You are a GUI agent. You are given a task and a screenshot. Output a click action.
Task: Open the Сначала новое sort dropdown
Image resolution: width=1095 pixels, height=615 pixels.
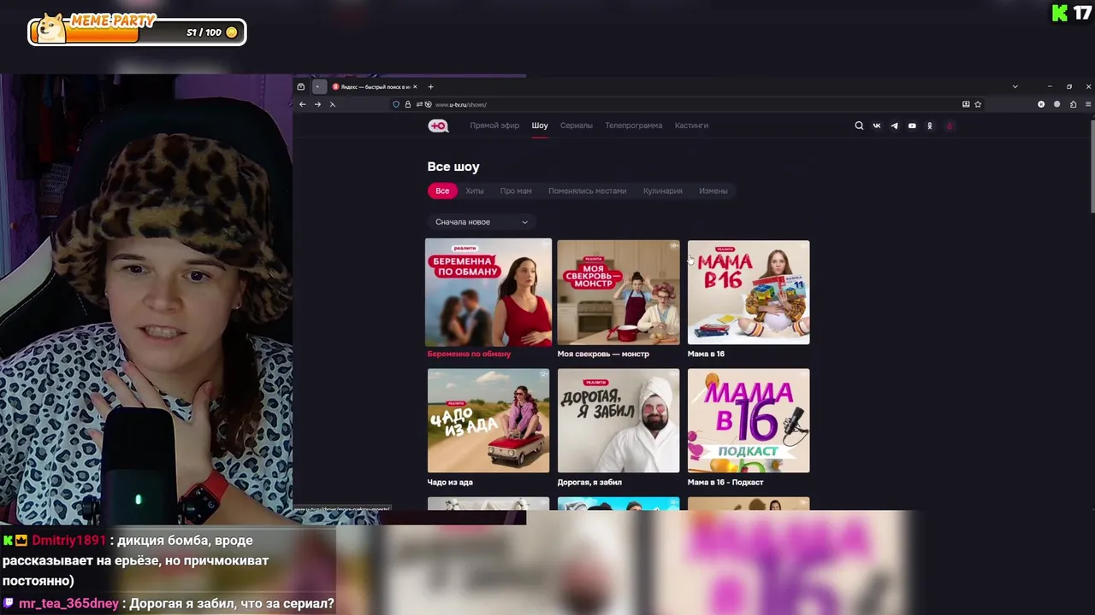(x=482, y=222)
